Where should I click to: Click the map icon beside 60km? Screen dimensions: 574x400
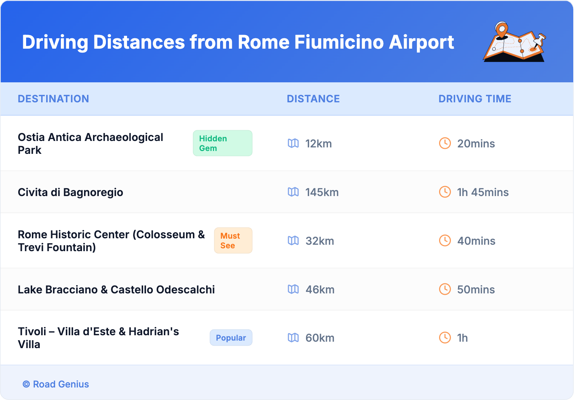[293, 338]
